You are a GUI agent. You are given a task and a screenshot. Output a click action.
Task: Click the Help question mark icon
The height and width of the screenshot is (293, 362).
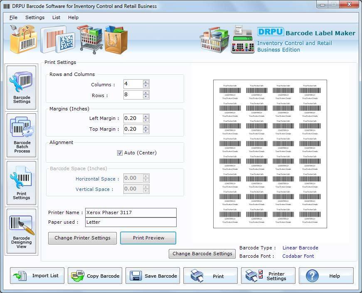pyautogui.click(x=312, y=276)
